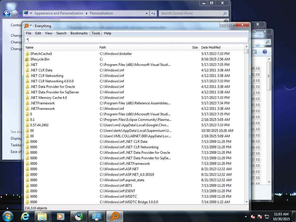Click the Everything search input field
The height and width of the screenshot is (222, 296).
pos(136,40)
